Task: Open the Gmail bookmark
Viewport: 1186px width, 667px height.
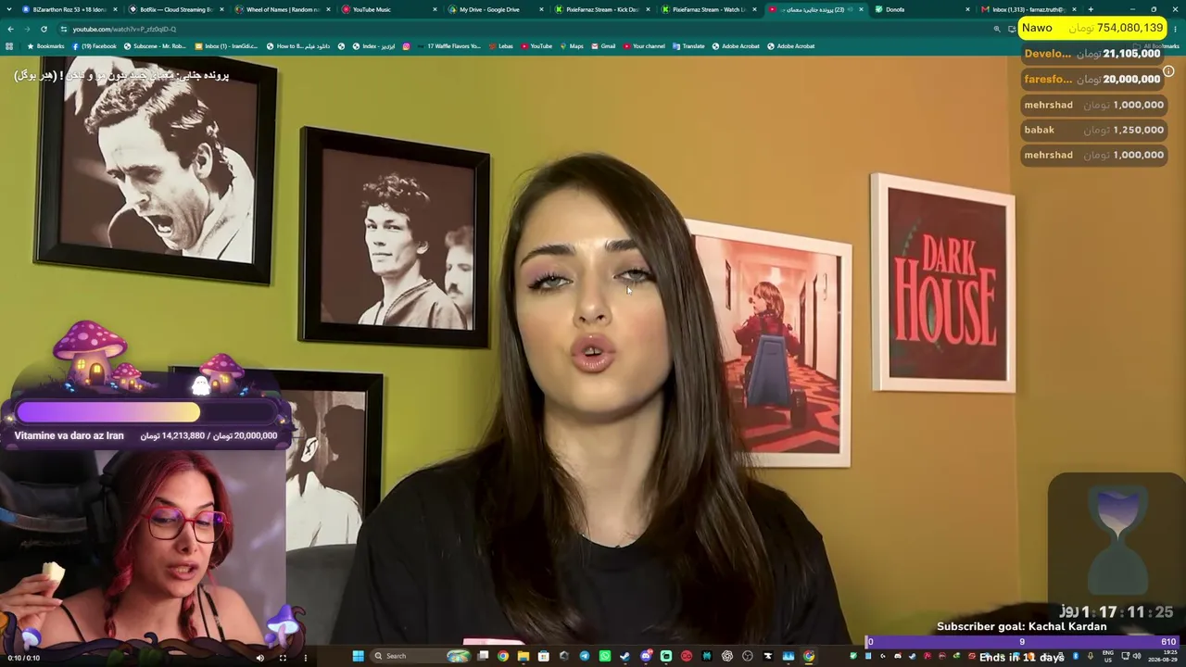Action: 603,46
